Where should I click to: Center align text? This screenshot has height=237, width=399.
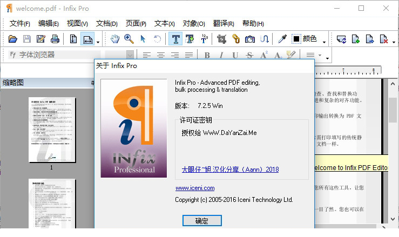160,55
